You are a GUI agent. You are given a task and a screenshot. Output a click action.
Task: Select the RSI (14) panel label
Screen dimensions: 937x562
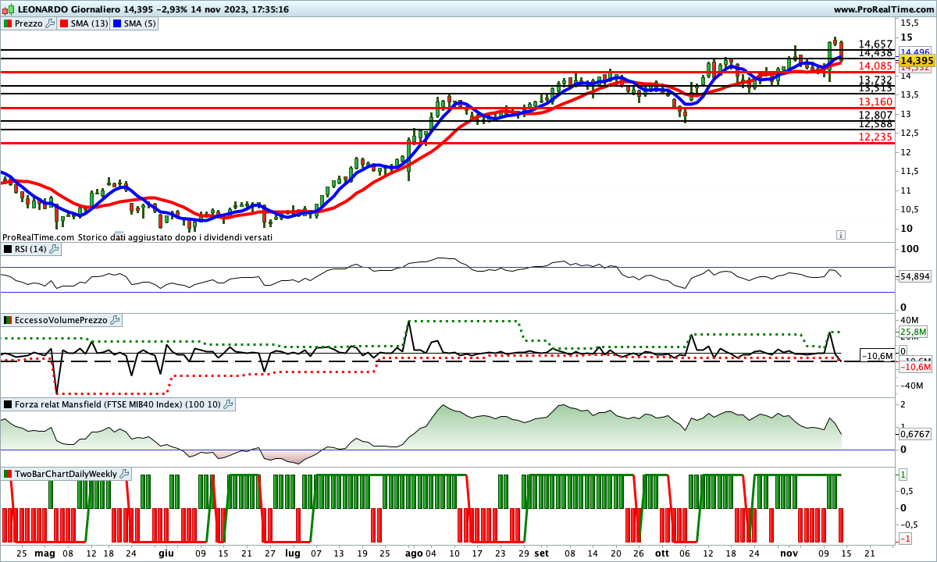tap(31, 249)
